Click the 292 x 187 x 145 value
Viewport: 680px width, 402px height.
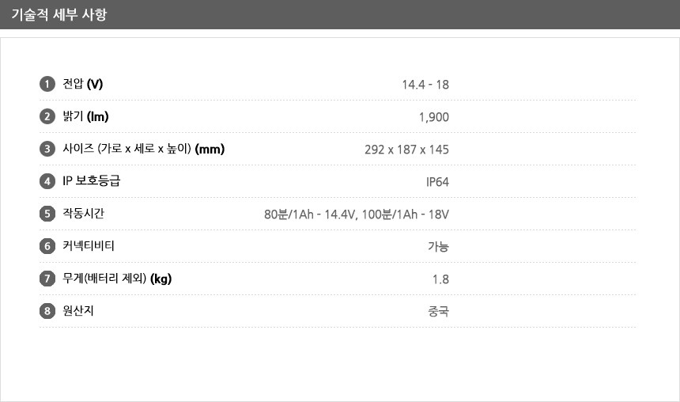pos(406,150)
